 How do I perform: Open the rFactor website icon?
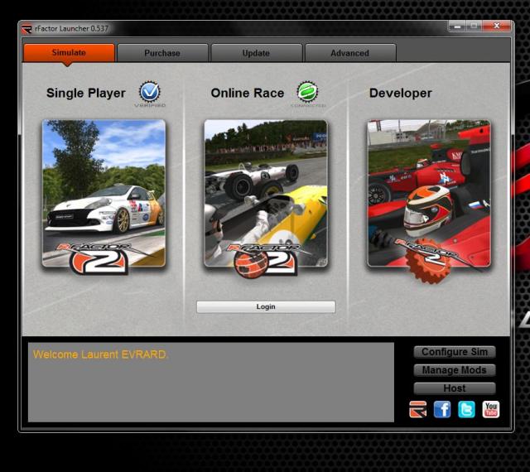pos(418,409)
